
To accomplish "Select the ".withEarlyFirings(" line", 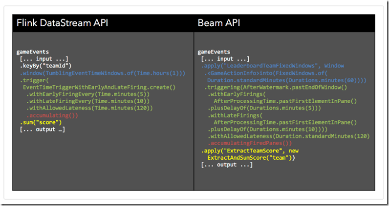I will [237, 94].
